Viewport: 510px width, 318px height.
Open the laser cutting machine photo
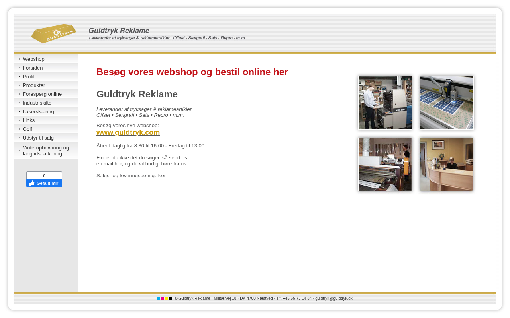tap(447, 103)
